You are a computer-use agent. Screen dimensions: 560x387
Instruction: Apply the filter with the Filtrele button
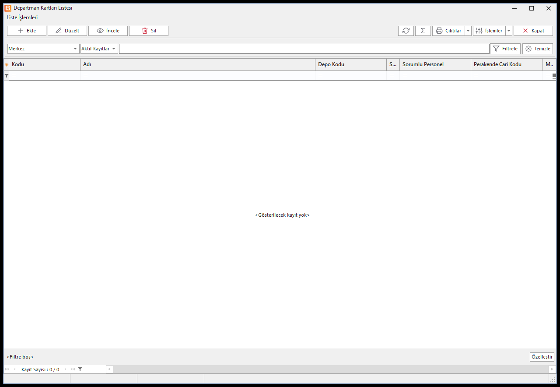pos(505,49)
